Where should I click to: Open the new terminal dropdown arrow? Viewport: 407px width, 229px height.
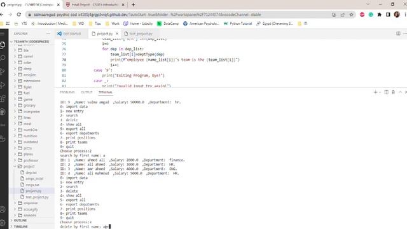pyautogui.click(x=380, y=92)
